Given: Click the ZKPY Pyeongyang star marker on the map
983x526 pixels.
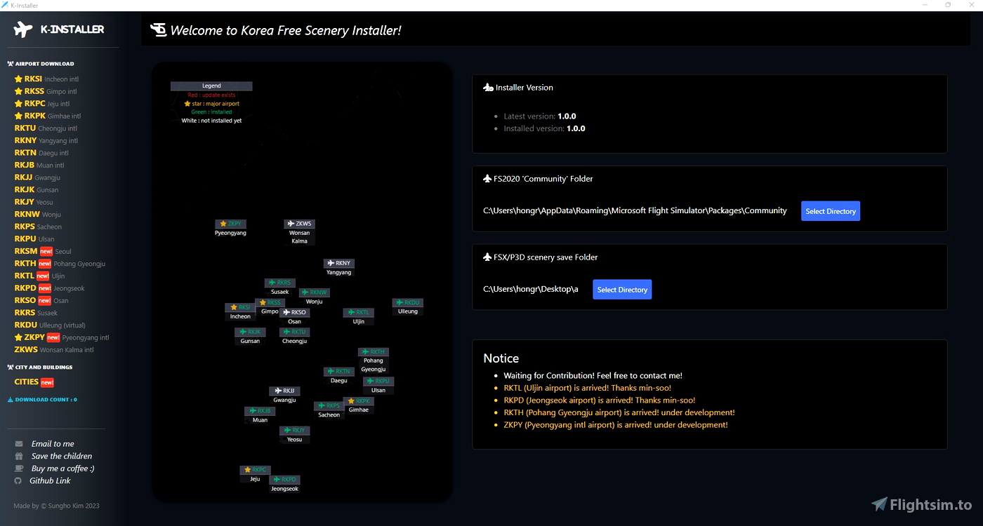Looking at the screenshot, I should [230, 224].
